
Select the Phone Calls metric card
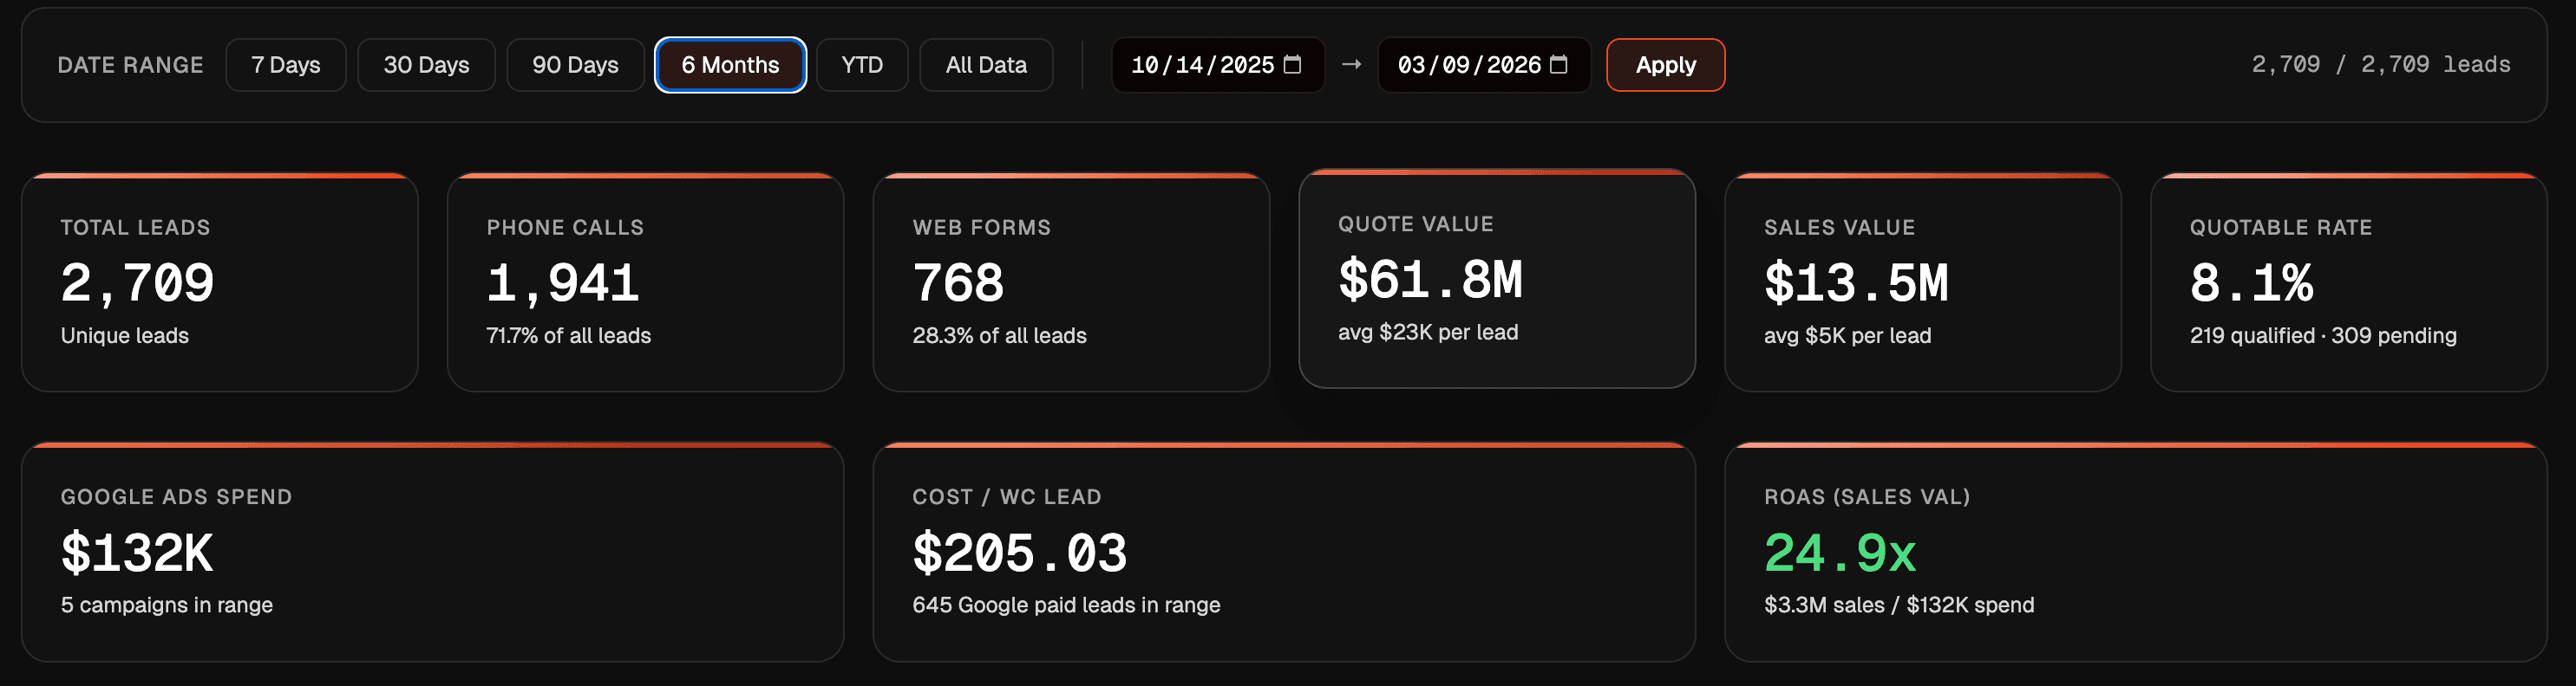pyautogui.click(x=645, y=282)
